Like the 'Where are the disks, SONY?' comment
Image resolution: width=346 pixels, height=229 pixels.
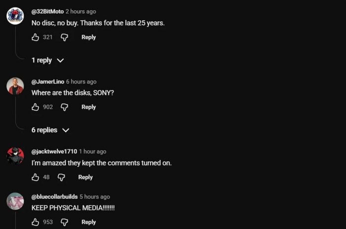point(35,107)
